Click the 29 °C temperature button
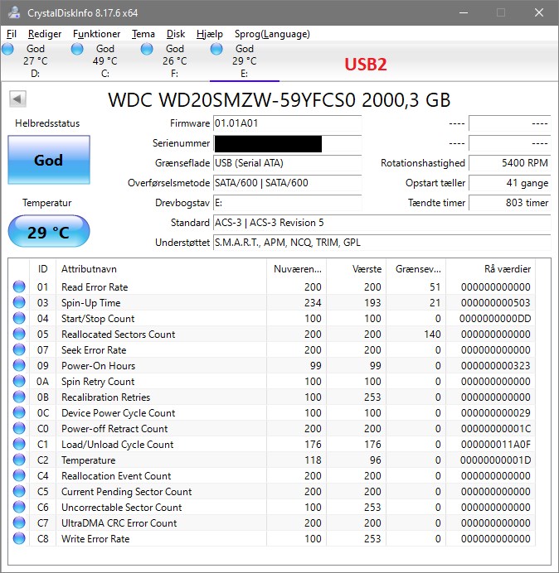The image size is (559, 573). (49, 232)
